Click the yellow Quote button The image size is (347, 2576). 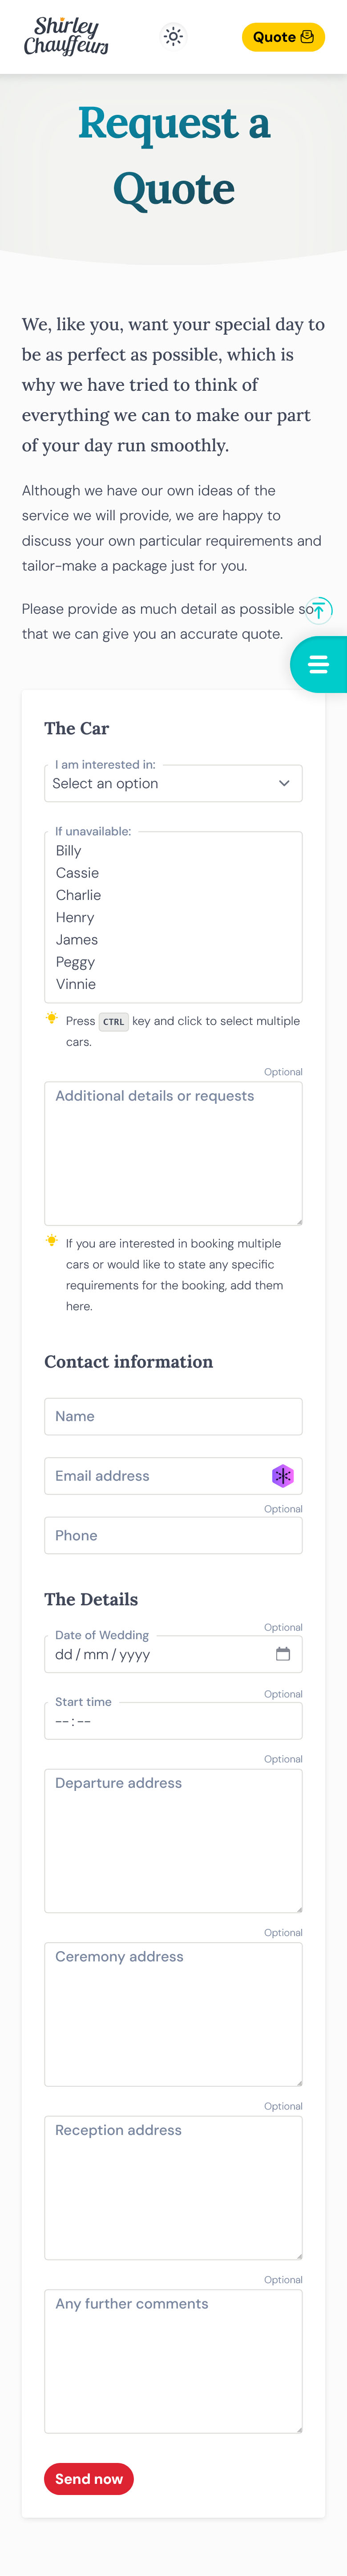[x=283, y=37]
